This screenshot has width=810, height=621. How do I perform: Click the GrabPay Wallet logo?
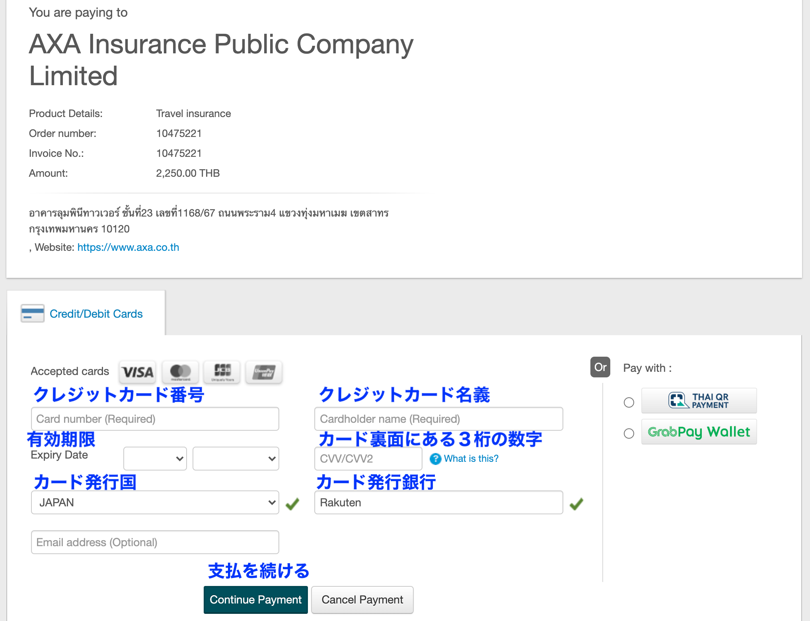click(699, 432)
